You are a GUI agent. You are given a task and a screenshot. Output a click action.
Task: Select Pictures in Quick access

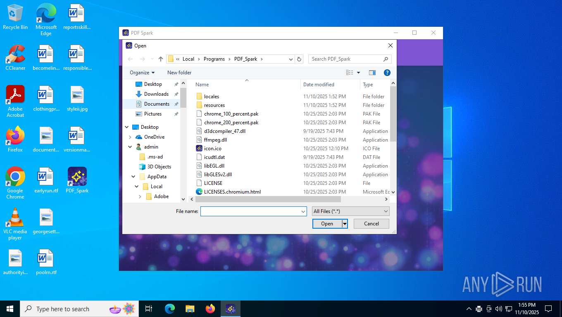(x=153, y=114)
